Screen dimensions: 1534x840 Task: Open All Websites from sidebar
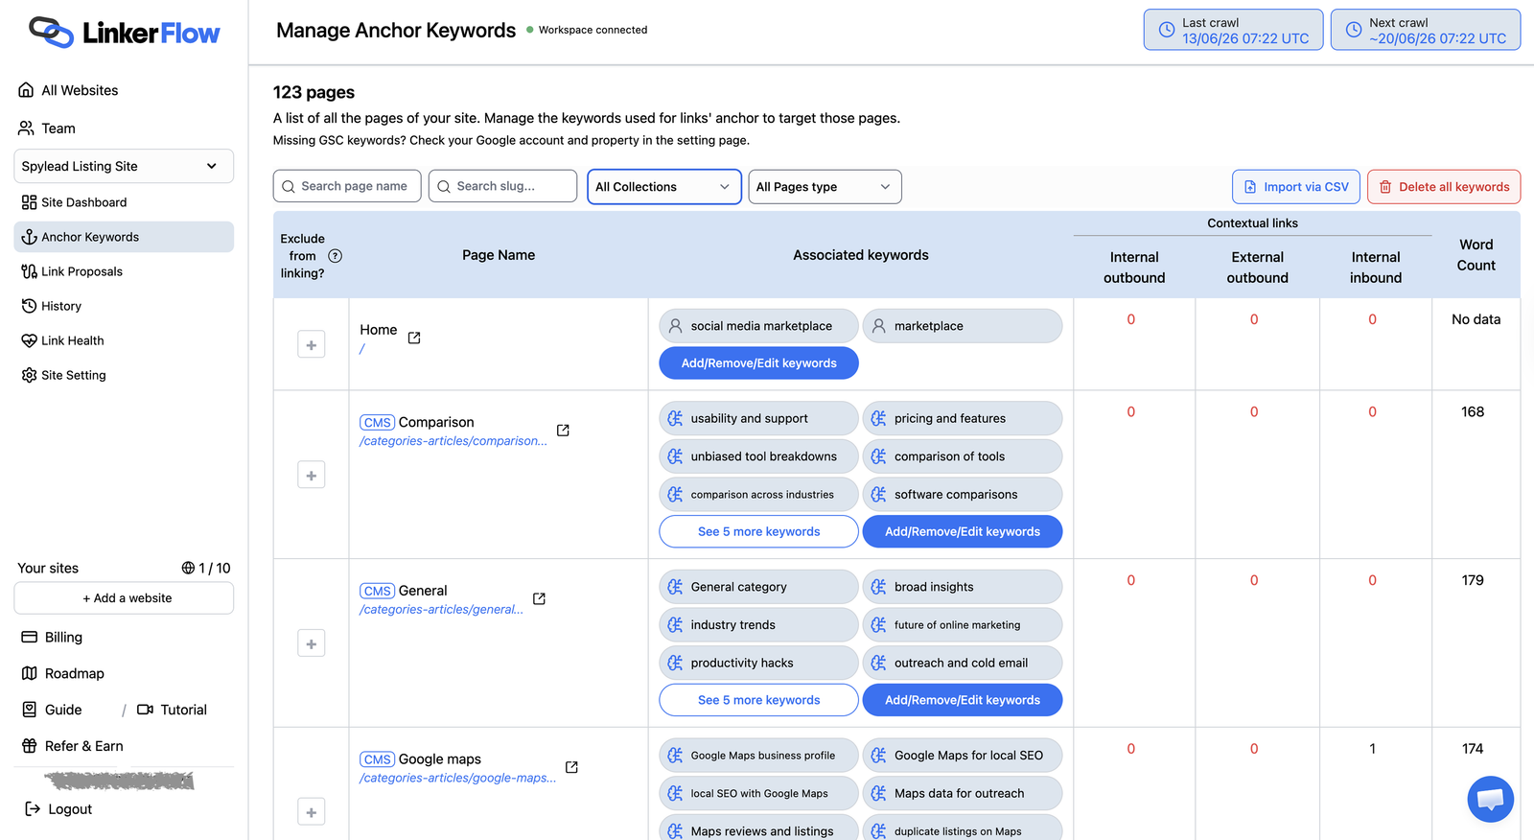[x=68, y=90]
